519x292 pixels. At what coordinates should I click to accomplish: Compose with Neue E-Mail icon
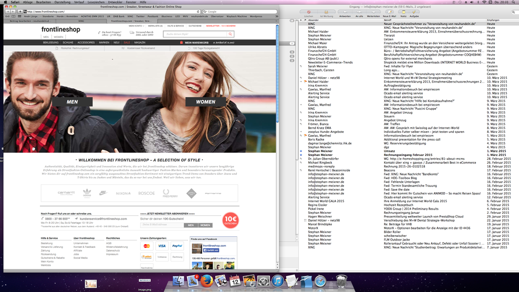click(x=390, y=12)
